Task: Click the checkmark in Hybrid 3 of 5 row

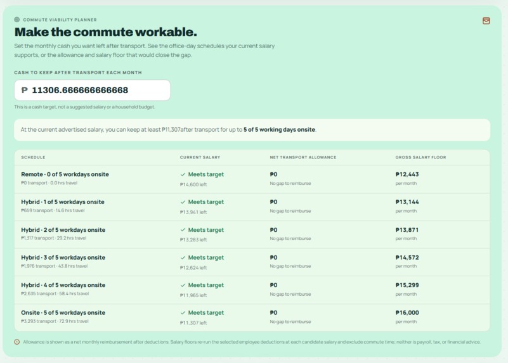Action: [183, 258]
